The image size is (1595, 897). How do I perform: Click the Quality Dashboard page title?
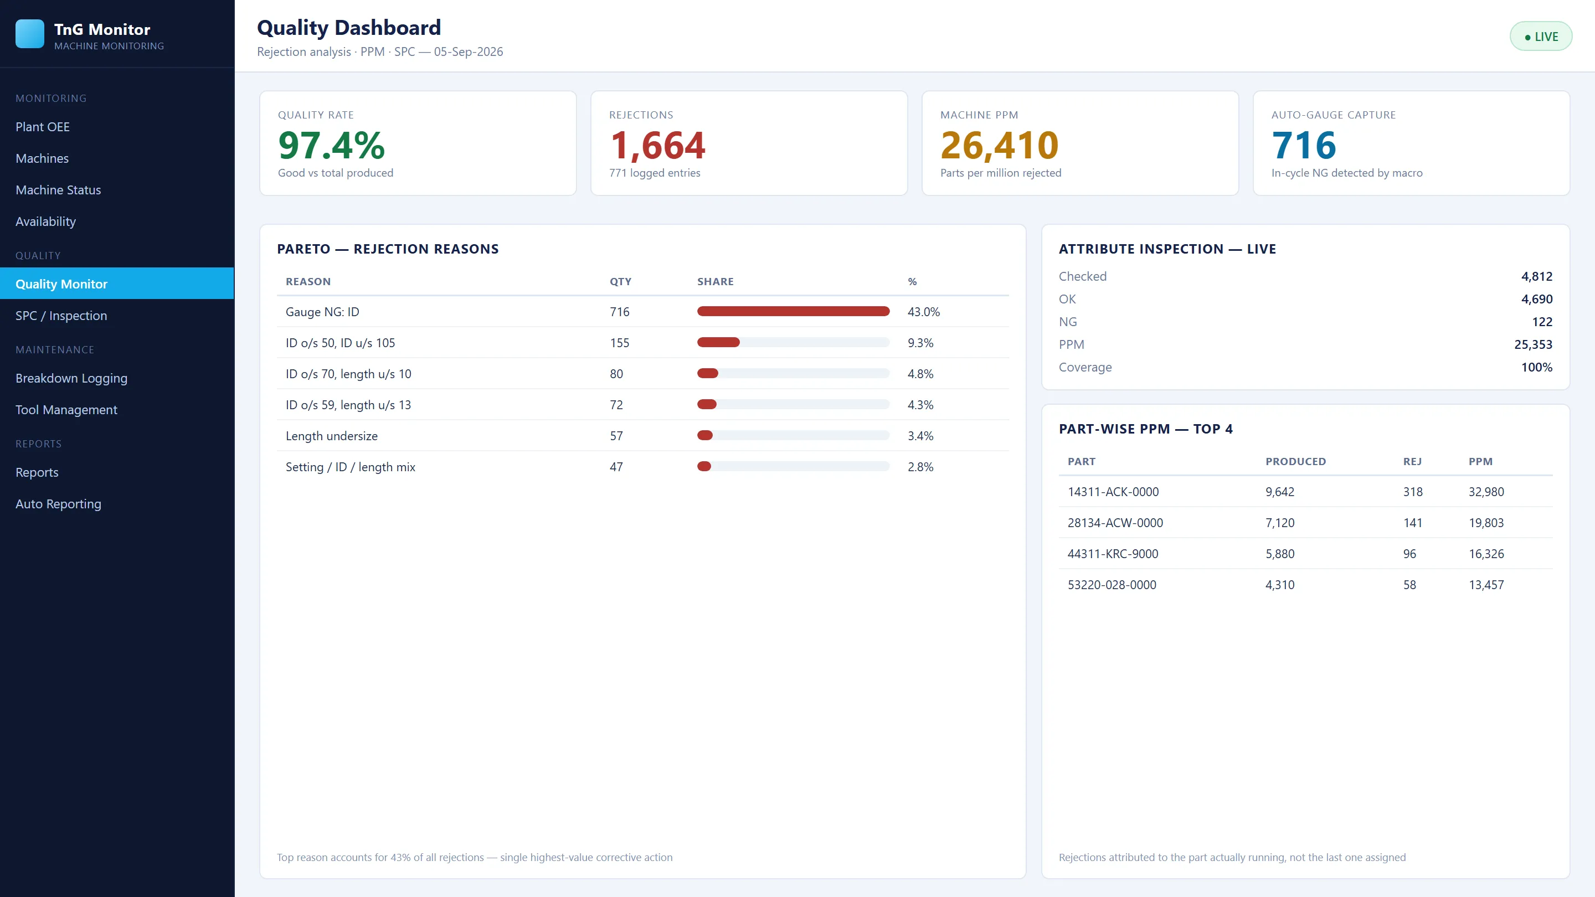coord(348,28)
